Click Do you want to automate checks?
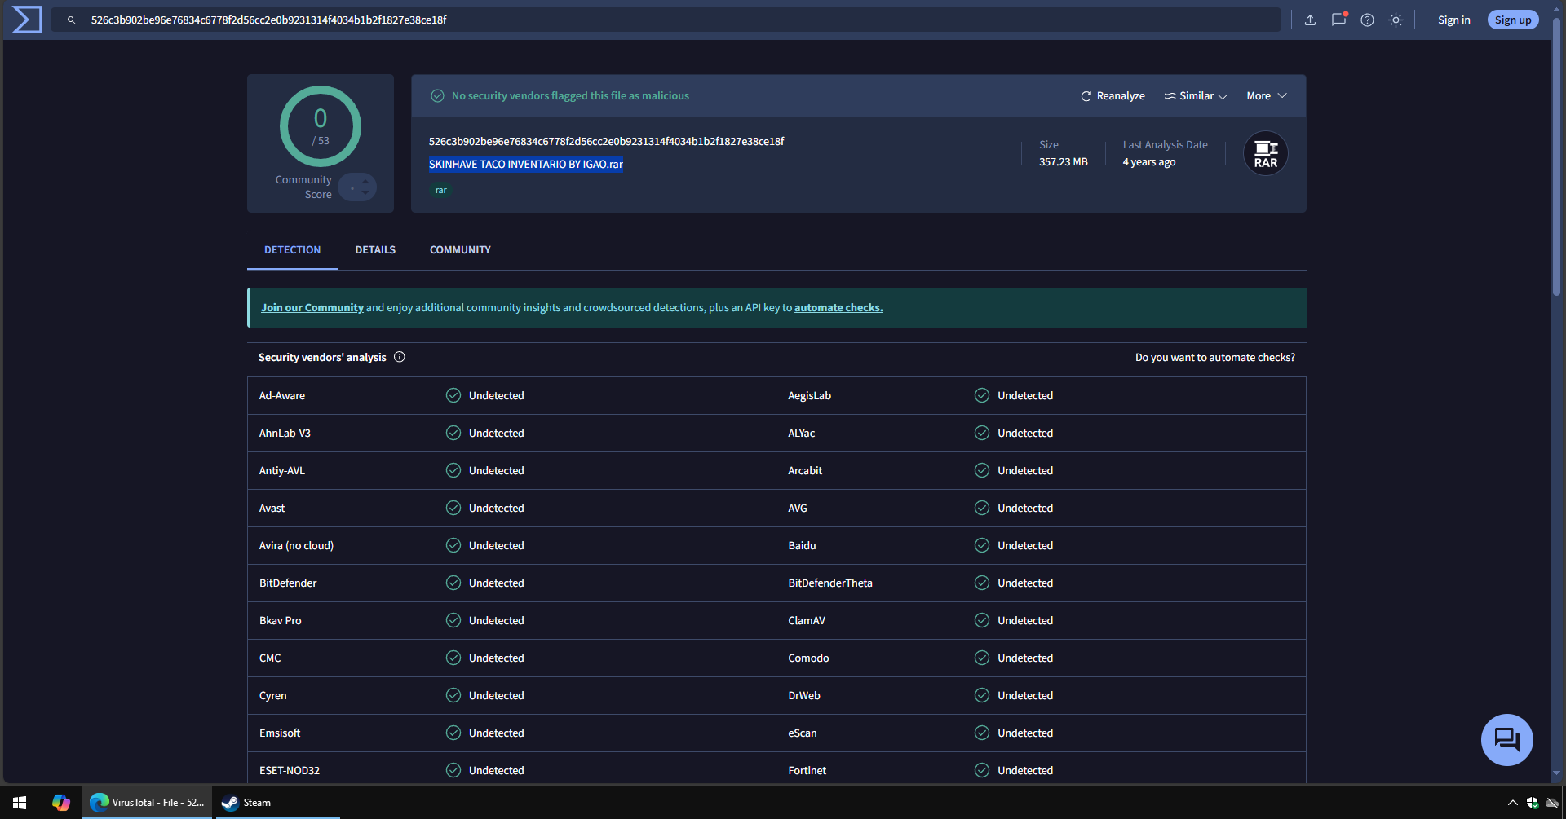1566x819 pixels. pyautogui.click(x=1214, y=357)
